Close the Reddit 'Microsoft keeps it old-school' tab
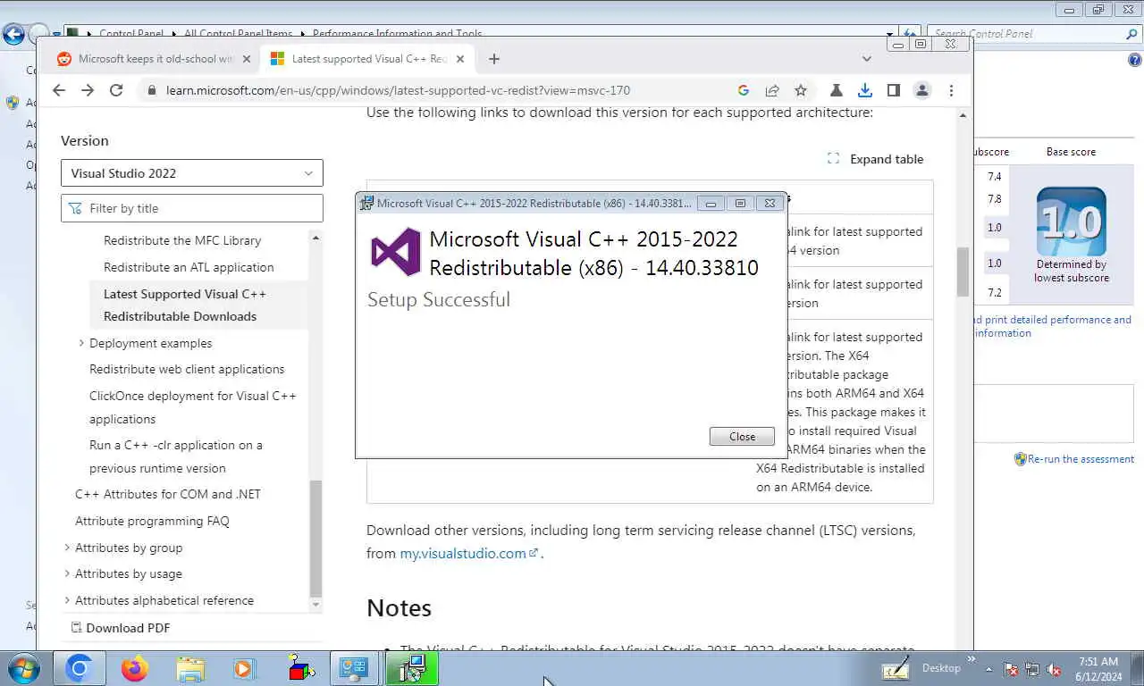The width and height of the screenshot is (1144, 686). [247, 59]
